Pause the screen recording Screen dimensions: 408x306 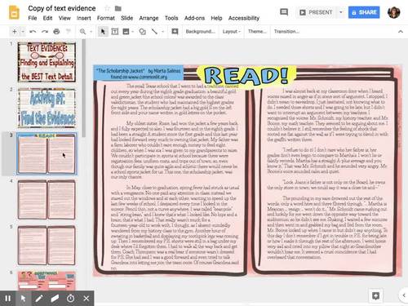point(8,299)
